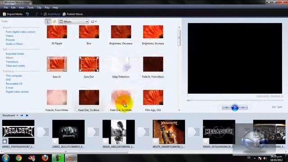The image size is (288, 162).
Task: Select the Fade Out, To Black effect
Action: [x=89, y=97]
